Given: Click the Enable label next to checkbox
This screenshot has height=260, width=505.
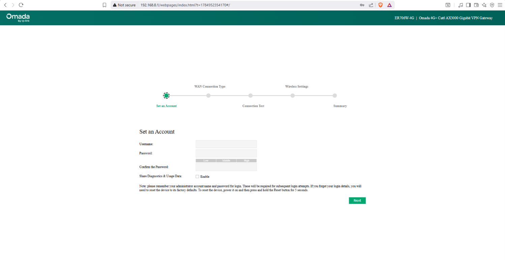Looking at the screenshot, I should (x=205, y=176).
